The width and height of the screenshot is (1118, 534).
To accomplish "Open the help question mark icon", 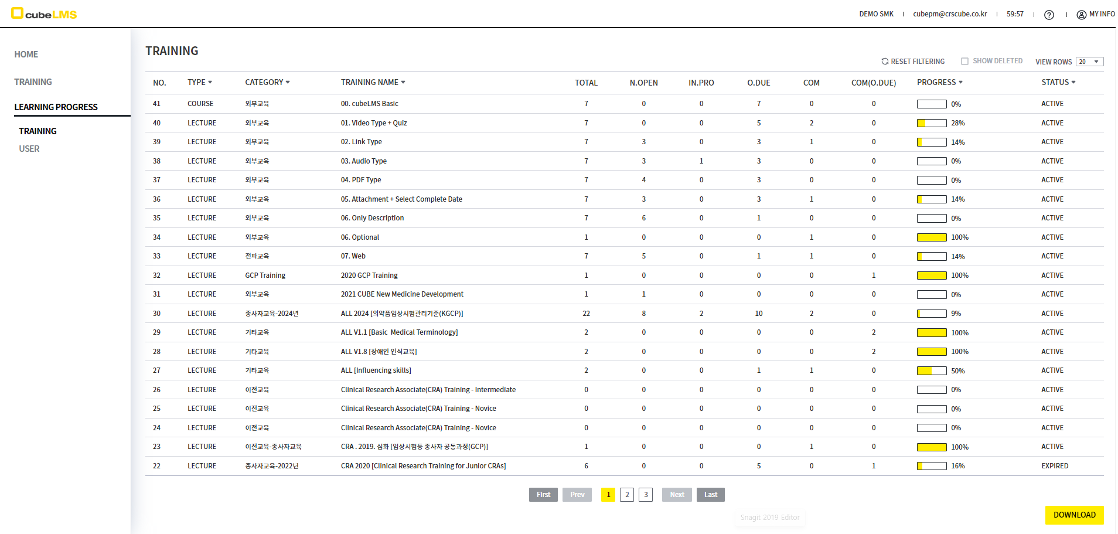I will click(x=1049, y=15).
